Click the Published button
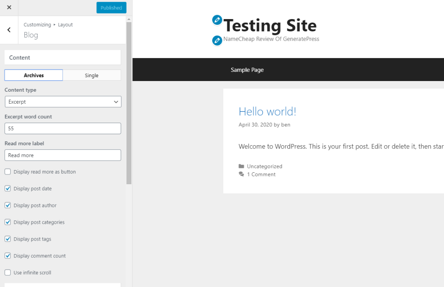The image size is (444, 287). tap(111, 8)
